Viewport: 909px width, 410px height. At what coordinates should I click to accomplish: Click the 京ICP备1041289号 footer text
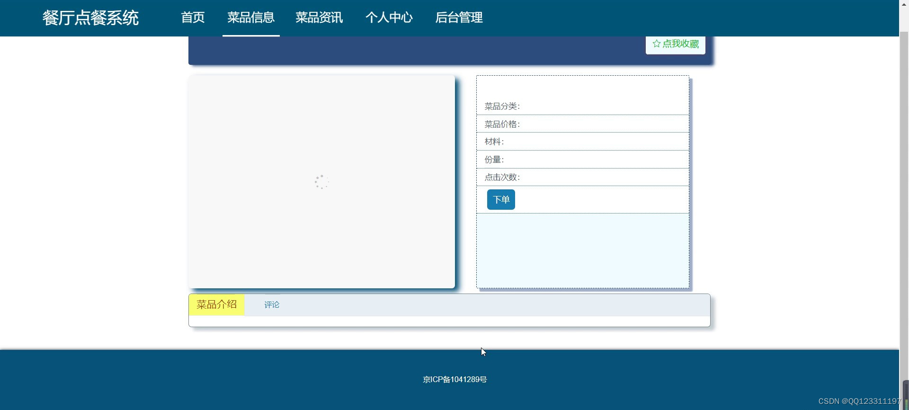point(454,380)
